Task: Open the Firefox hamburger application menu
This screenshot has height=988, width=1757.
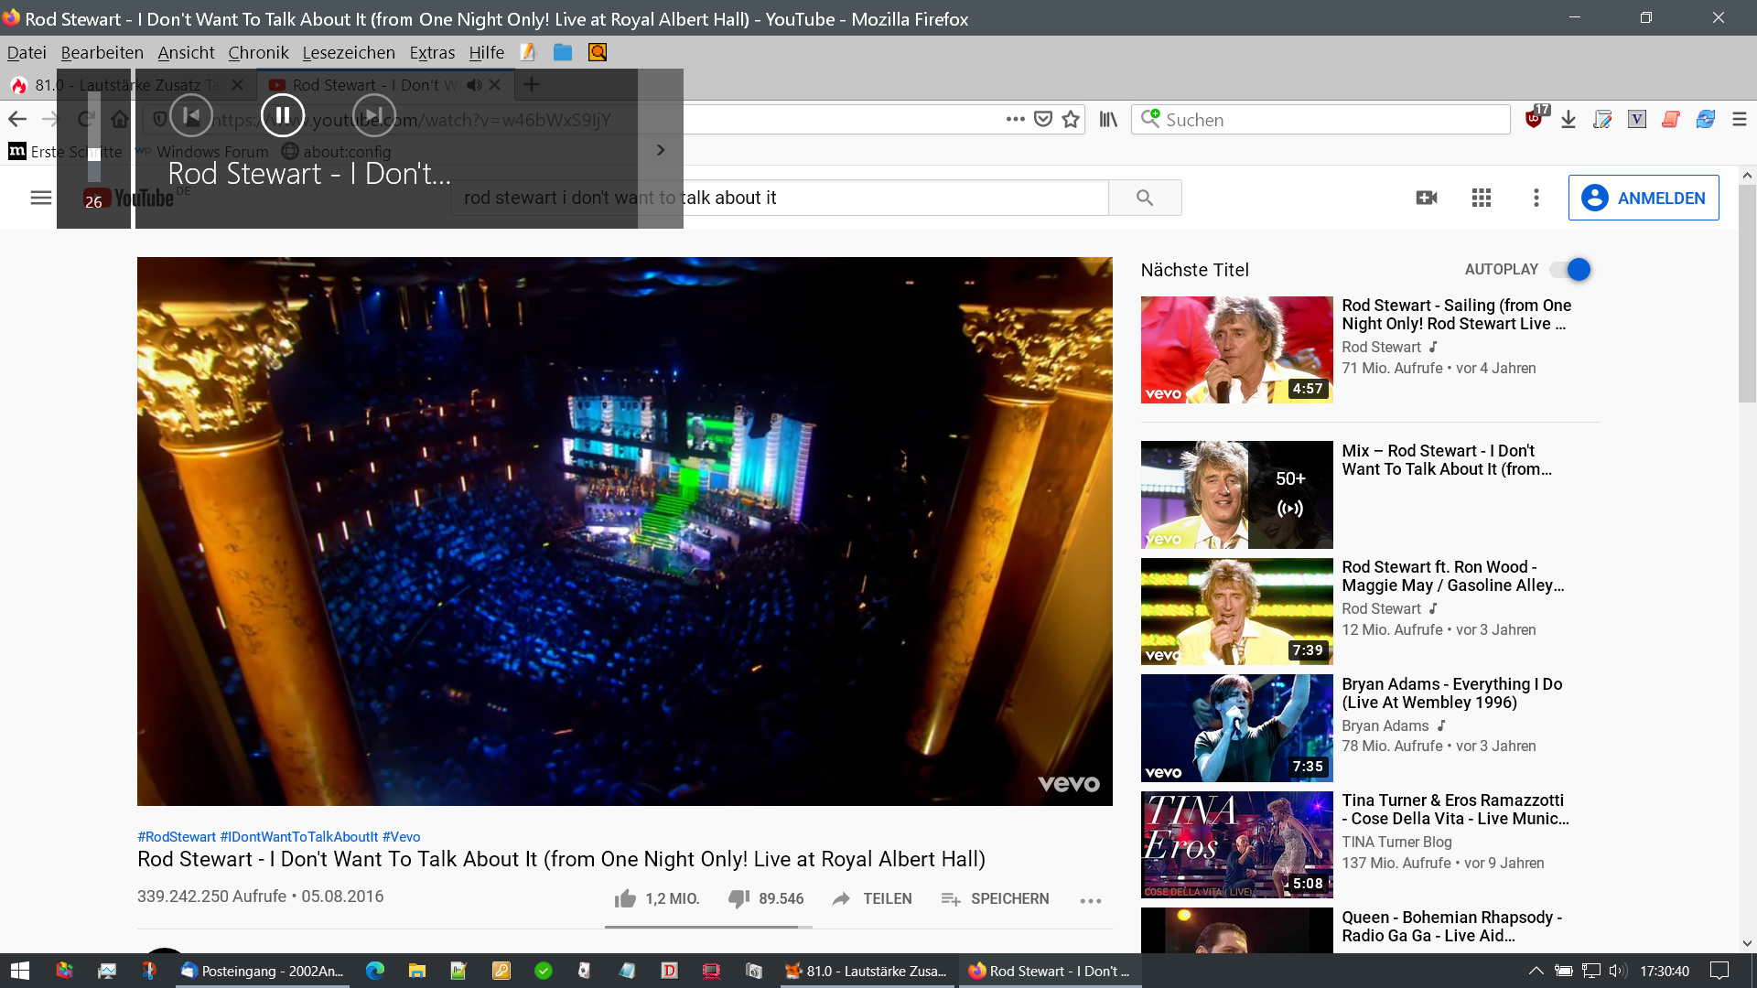Action: point(1740,119)
